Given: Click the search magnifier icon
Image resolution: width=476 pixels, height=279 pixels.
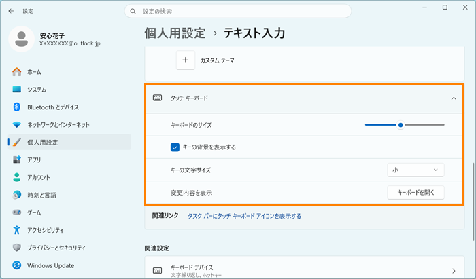Looking at the screenshot, I should (133, 12).
